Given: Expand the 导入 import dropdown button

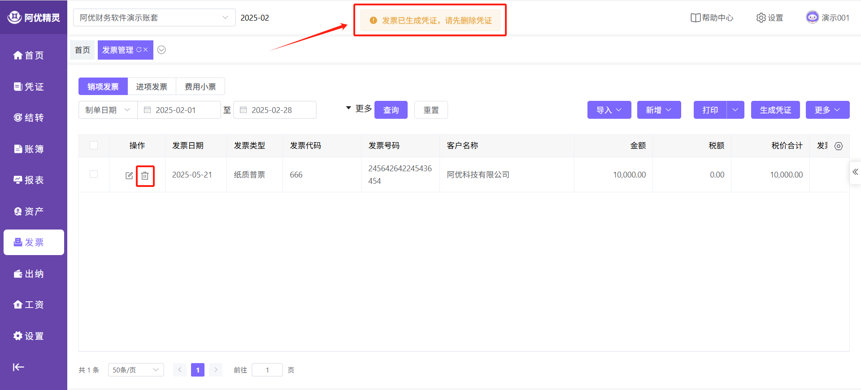Looking at the screenshot, I should point(609,110).
